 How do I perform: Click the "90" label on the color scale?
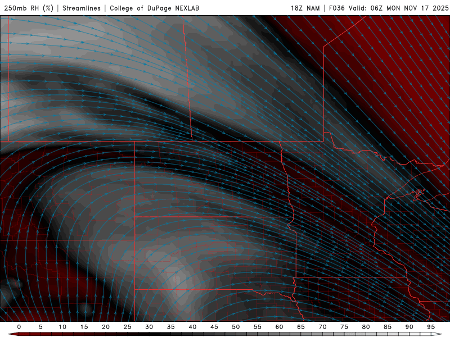pyautogui.click(x=409, y=327)
